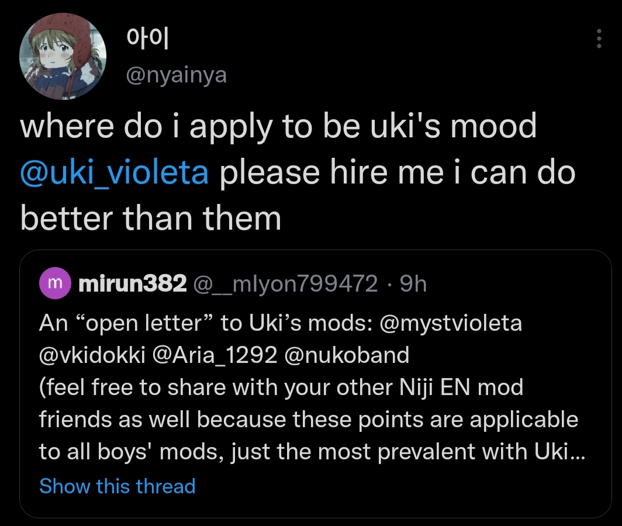Click the @mystvioleta mention
The image size is (622, 526).
[451, 323]
